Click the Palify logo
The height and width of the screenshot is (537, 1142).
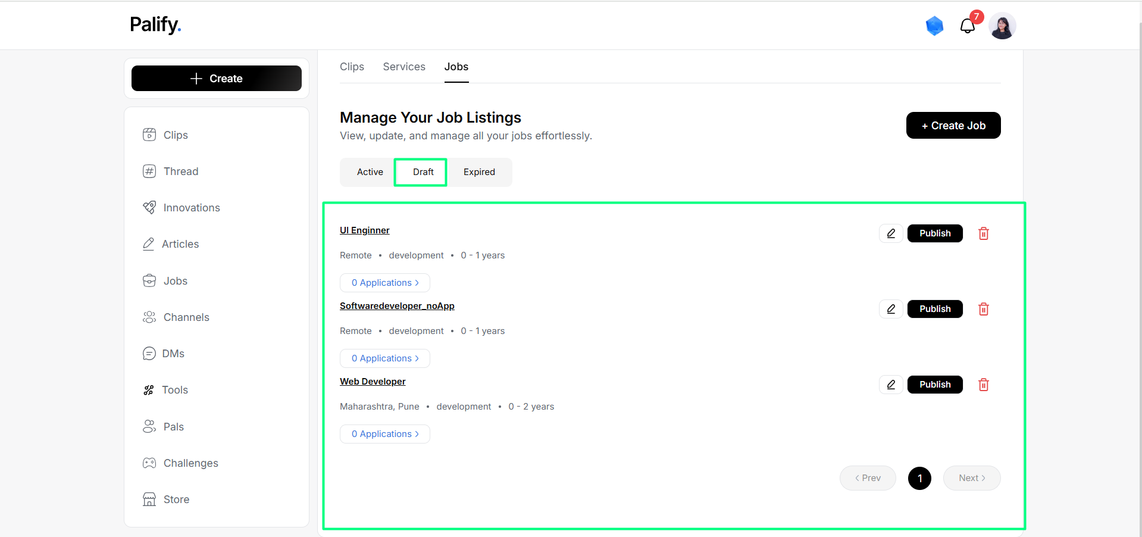155,24
